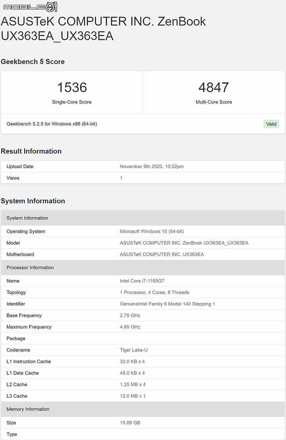The image size is (286, 440).
Task: Select the Model value ZenBook UX363EA_UX363EA
Action: coord(184,243)
